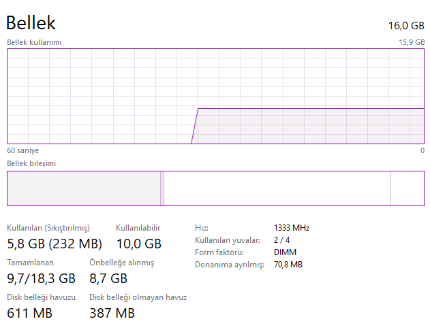
Task: Click the 387 MB non-paged pool value
Action: coord(112,314)
